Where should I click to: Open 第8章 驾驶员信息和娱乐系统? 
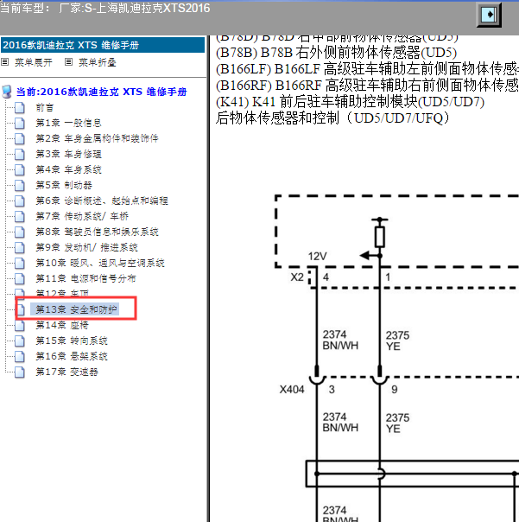tap(97, 232)
